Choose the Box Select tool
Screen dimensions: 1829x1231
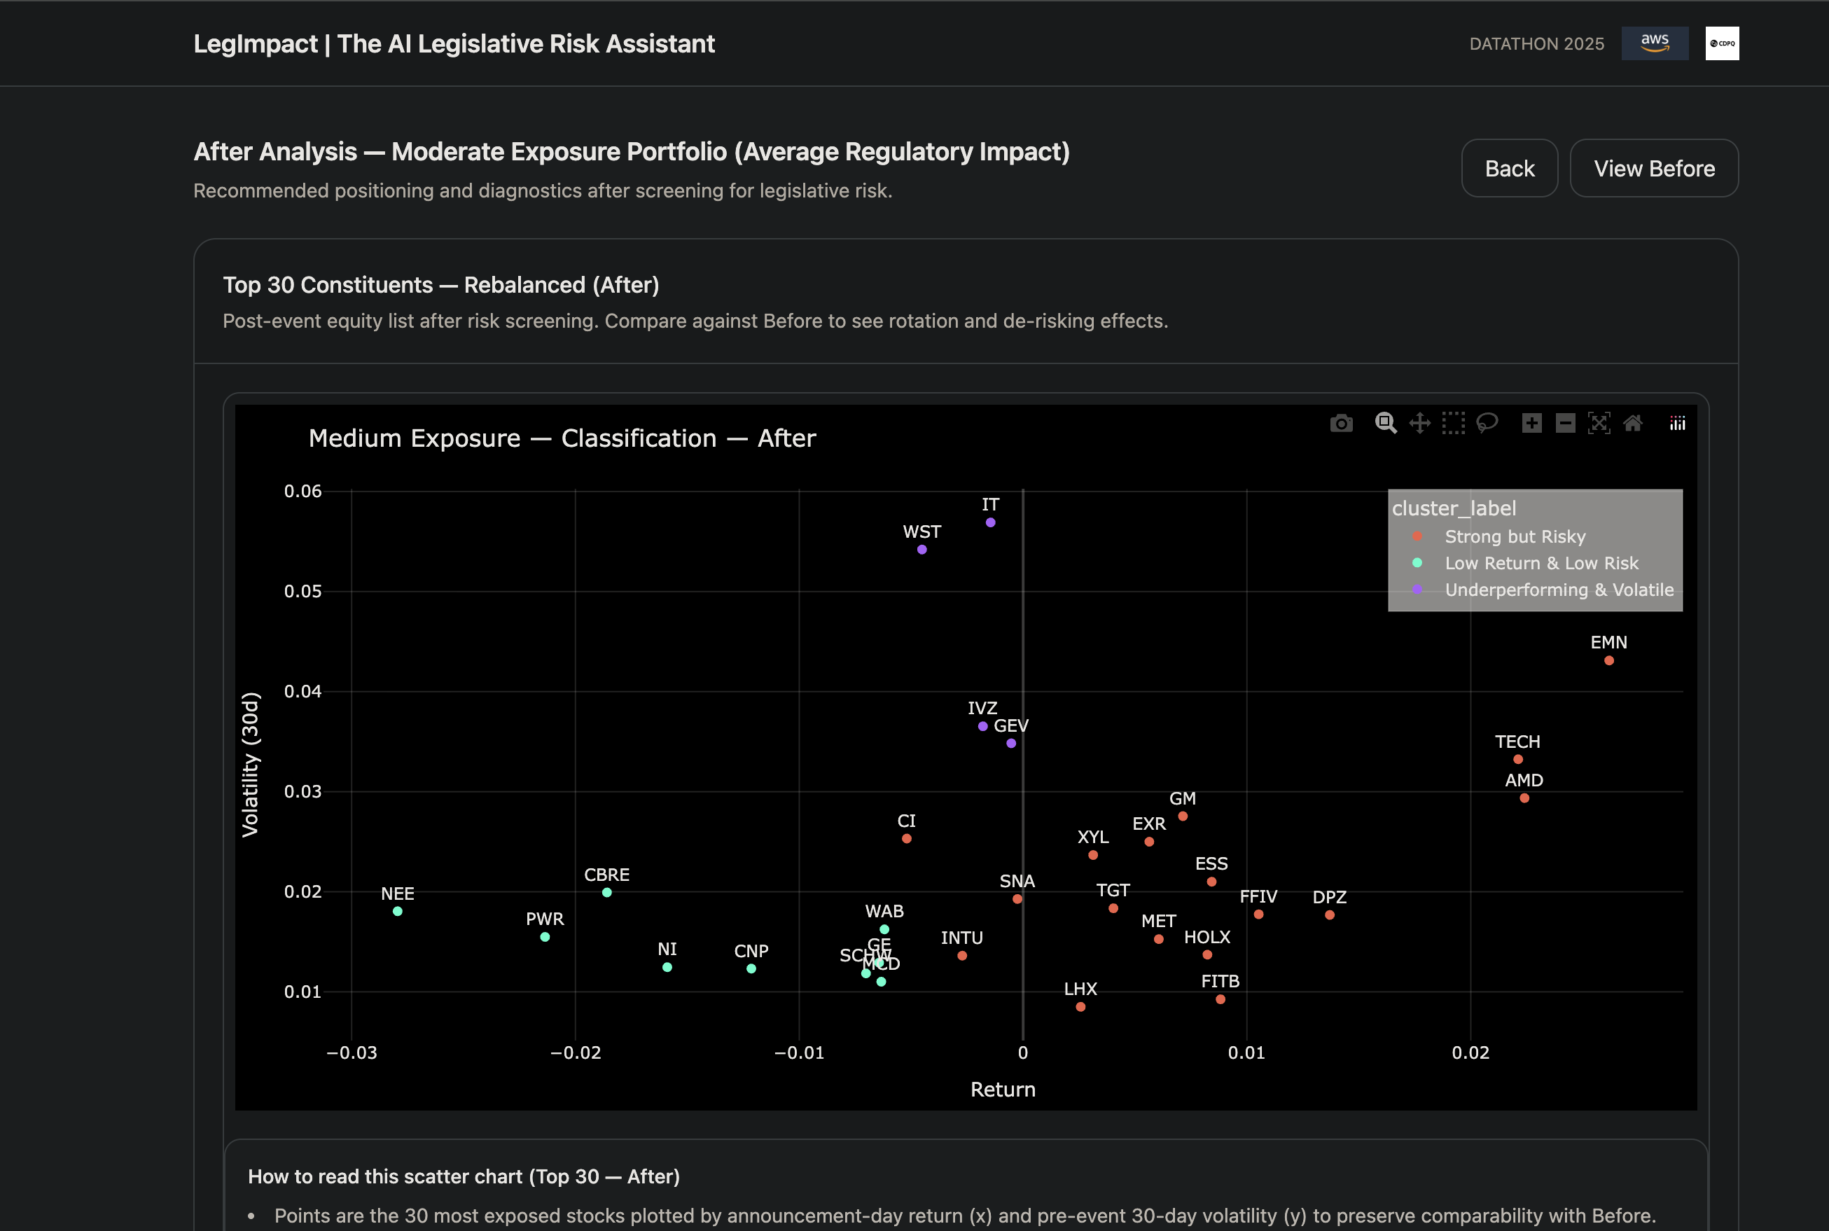click(1453, 423)
